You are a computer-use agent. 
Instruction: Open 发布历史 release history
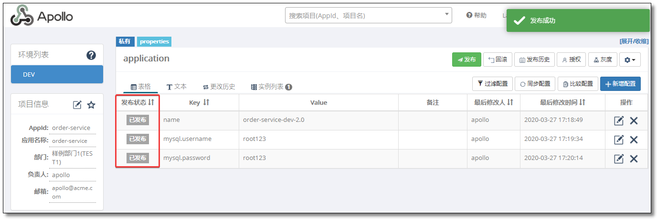point(534,60)
